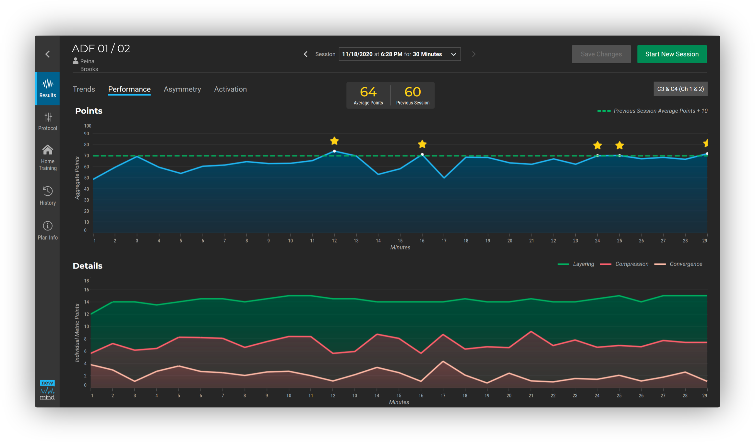Open the Results waveform icon
This screenshot has height=443, width=755.
coord(48,84)
